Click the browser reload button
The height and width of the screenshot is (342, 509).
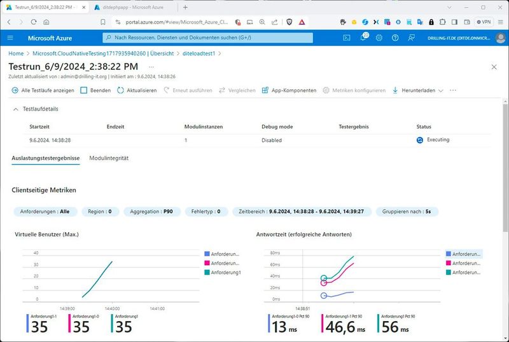34,22
